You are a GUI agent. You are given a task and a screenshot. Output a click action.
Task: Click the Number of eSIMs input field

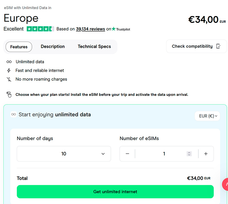(x=164, y=154)
